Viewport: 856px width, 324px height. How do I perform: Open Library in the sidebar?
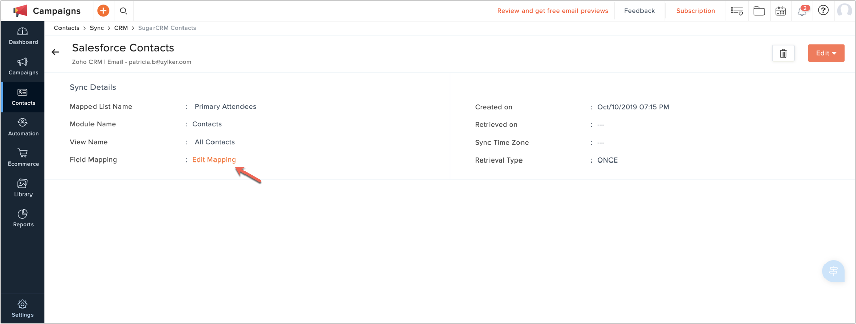coord(23,188)
